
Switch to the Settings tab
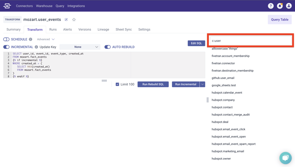[144, 29]
